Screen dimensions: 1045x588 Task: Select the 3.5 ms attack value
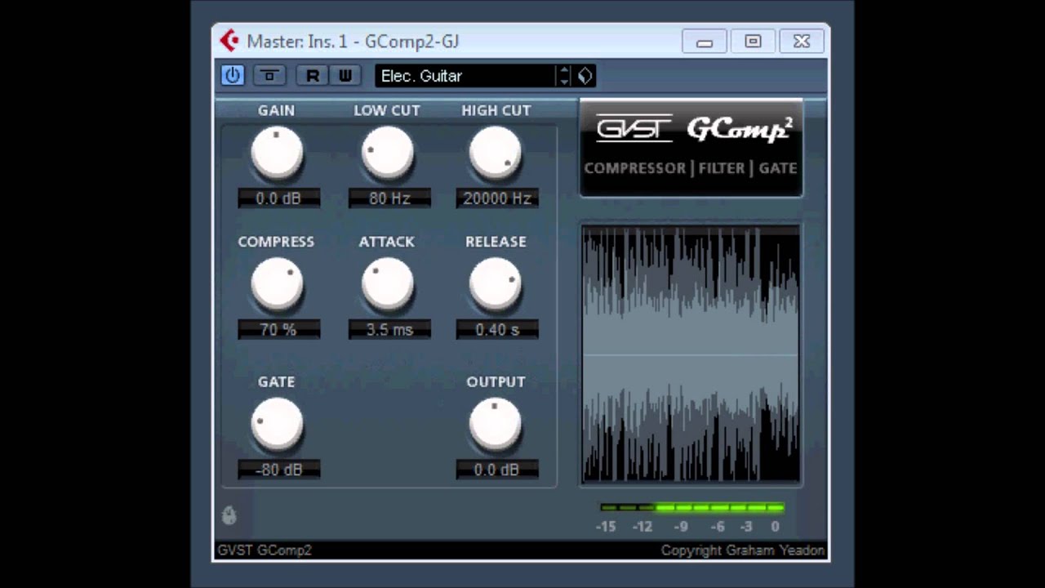click(389, 330)
